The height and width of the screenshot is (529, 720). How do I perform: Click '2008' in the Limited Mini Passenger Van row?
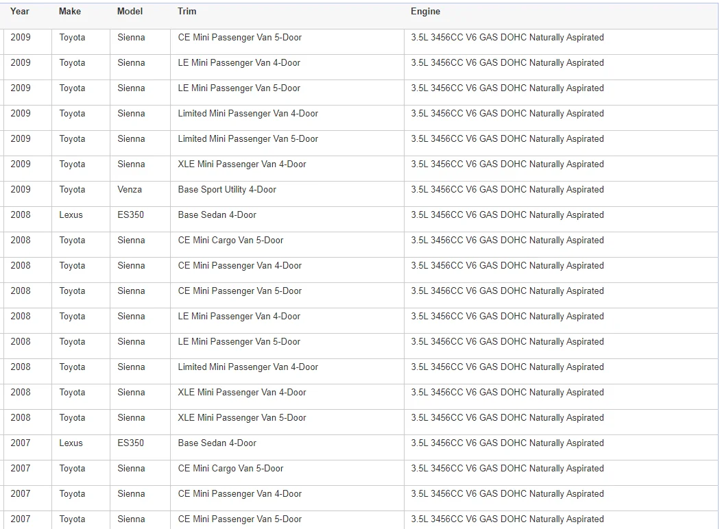coord(20,367)
